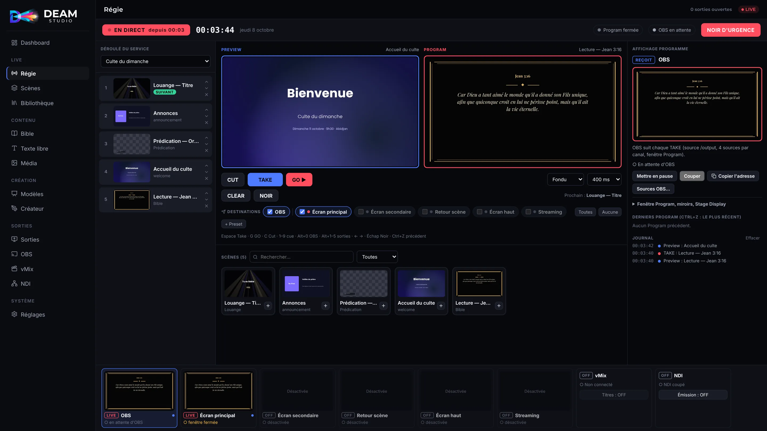This screenshot has height=431, width=767.
Task: Open the NDI sidebar entry
Action: [48, 284]
